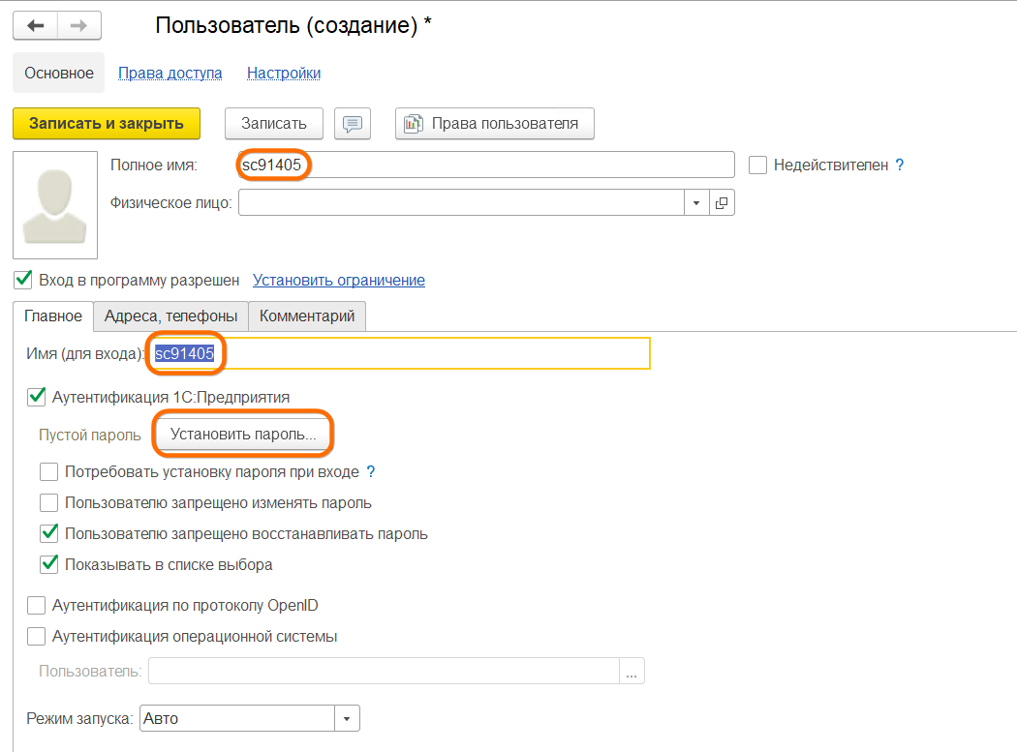Open Установить ограничение link
Viewport: 1017px width, 752px height.
[x=338, y=280]
